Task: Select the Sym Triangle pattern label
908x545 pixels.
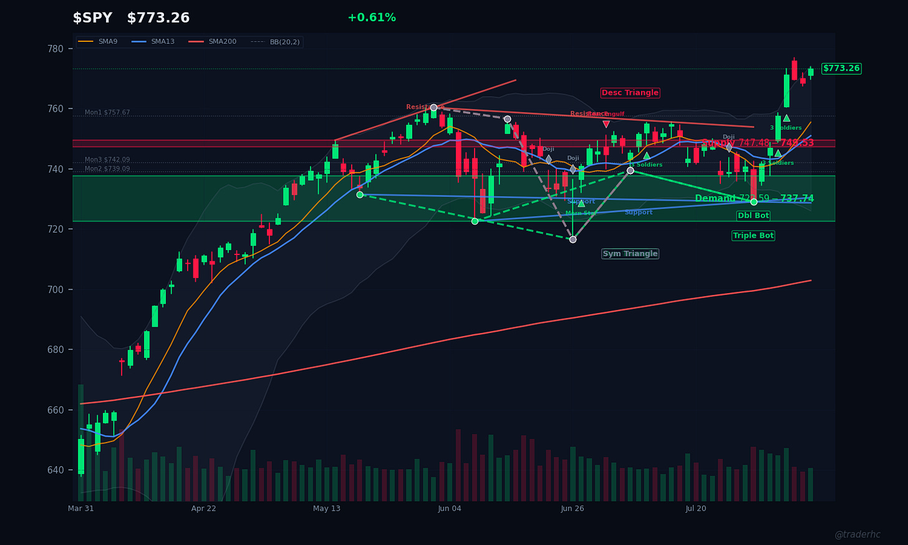Action: pos(630,254)
